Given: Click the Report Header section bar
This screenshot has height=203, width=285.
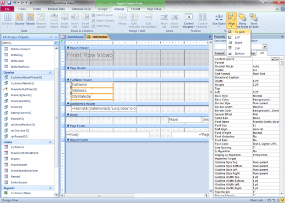Looking at the screenshot, I should click(x=137, y=48).
